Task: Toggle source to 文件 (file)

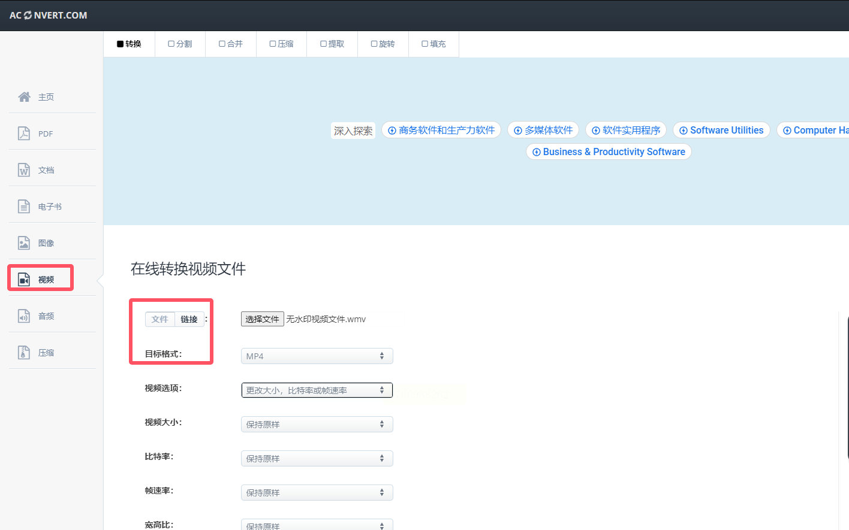Action: pos(160,320)
